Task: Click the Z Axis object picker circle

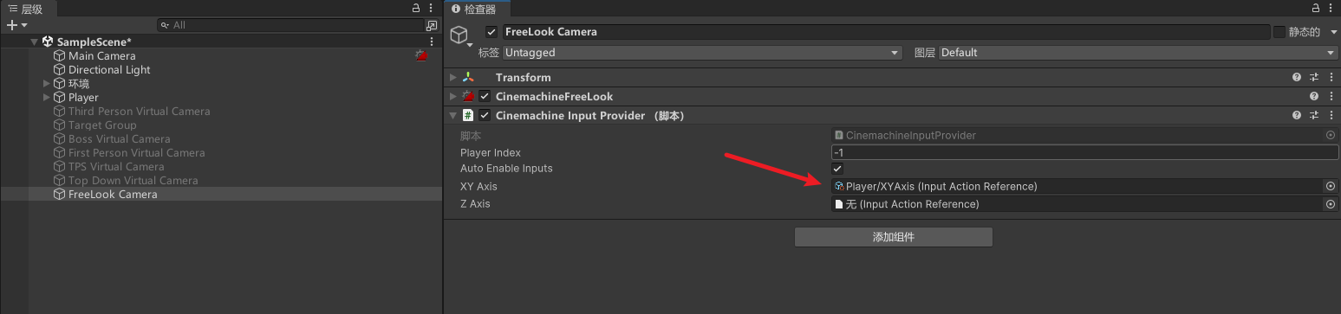Action: pyautogui.click(x=1331, y=204)
